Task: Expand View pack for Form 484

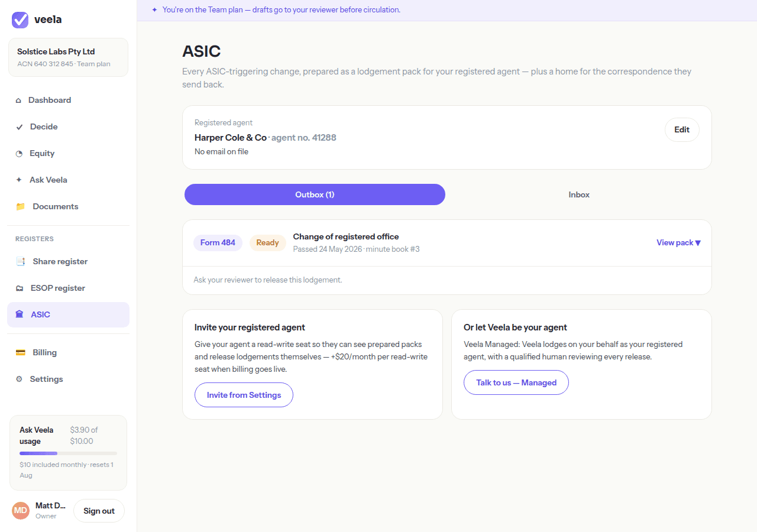Action: [x=678, y=243]
